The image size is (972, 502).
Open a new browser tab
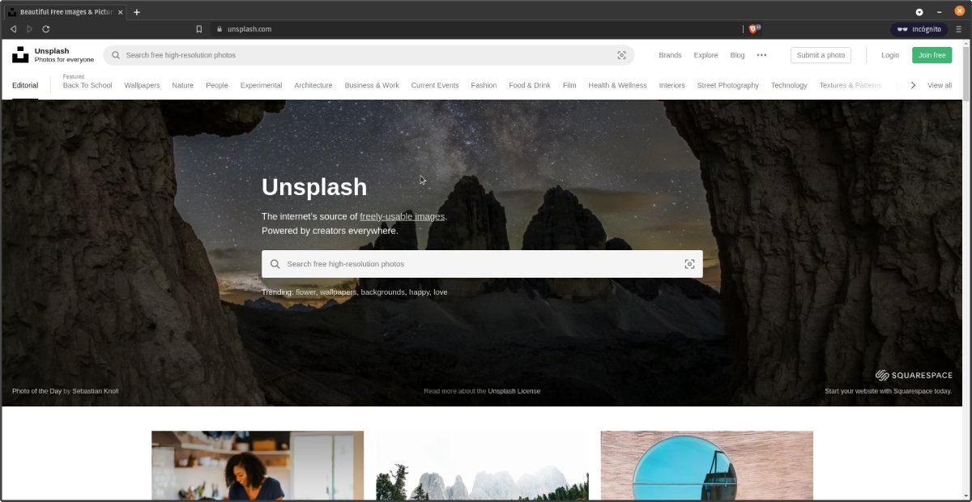137,12
